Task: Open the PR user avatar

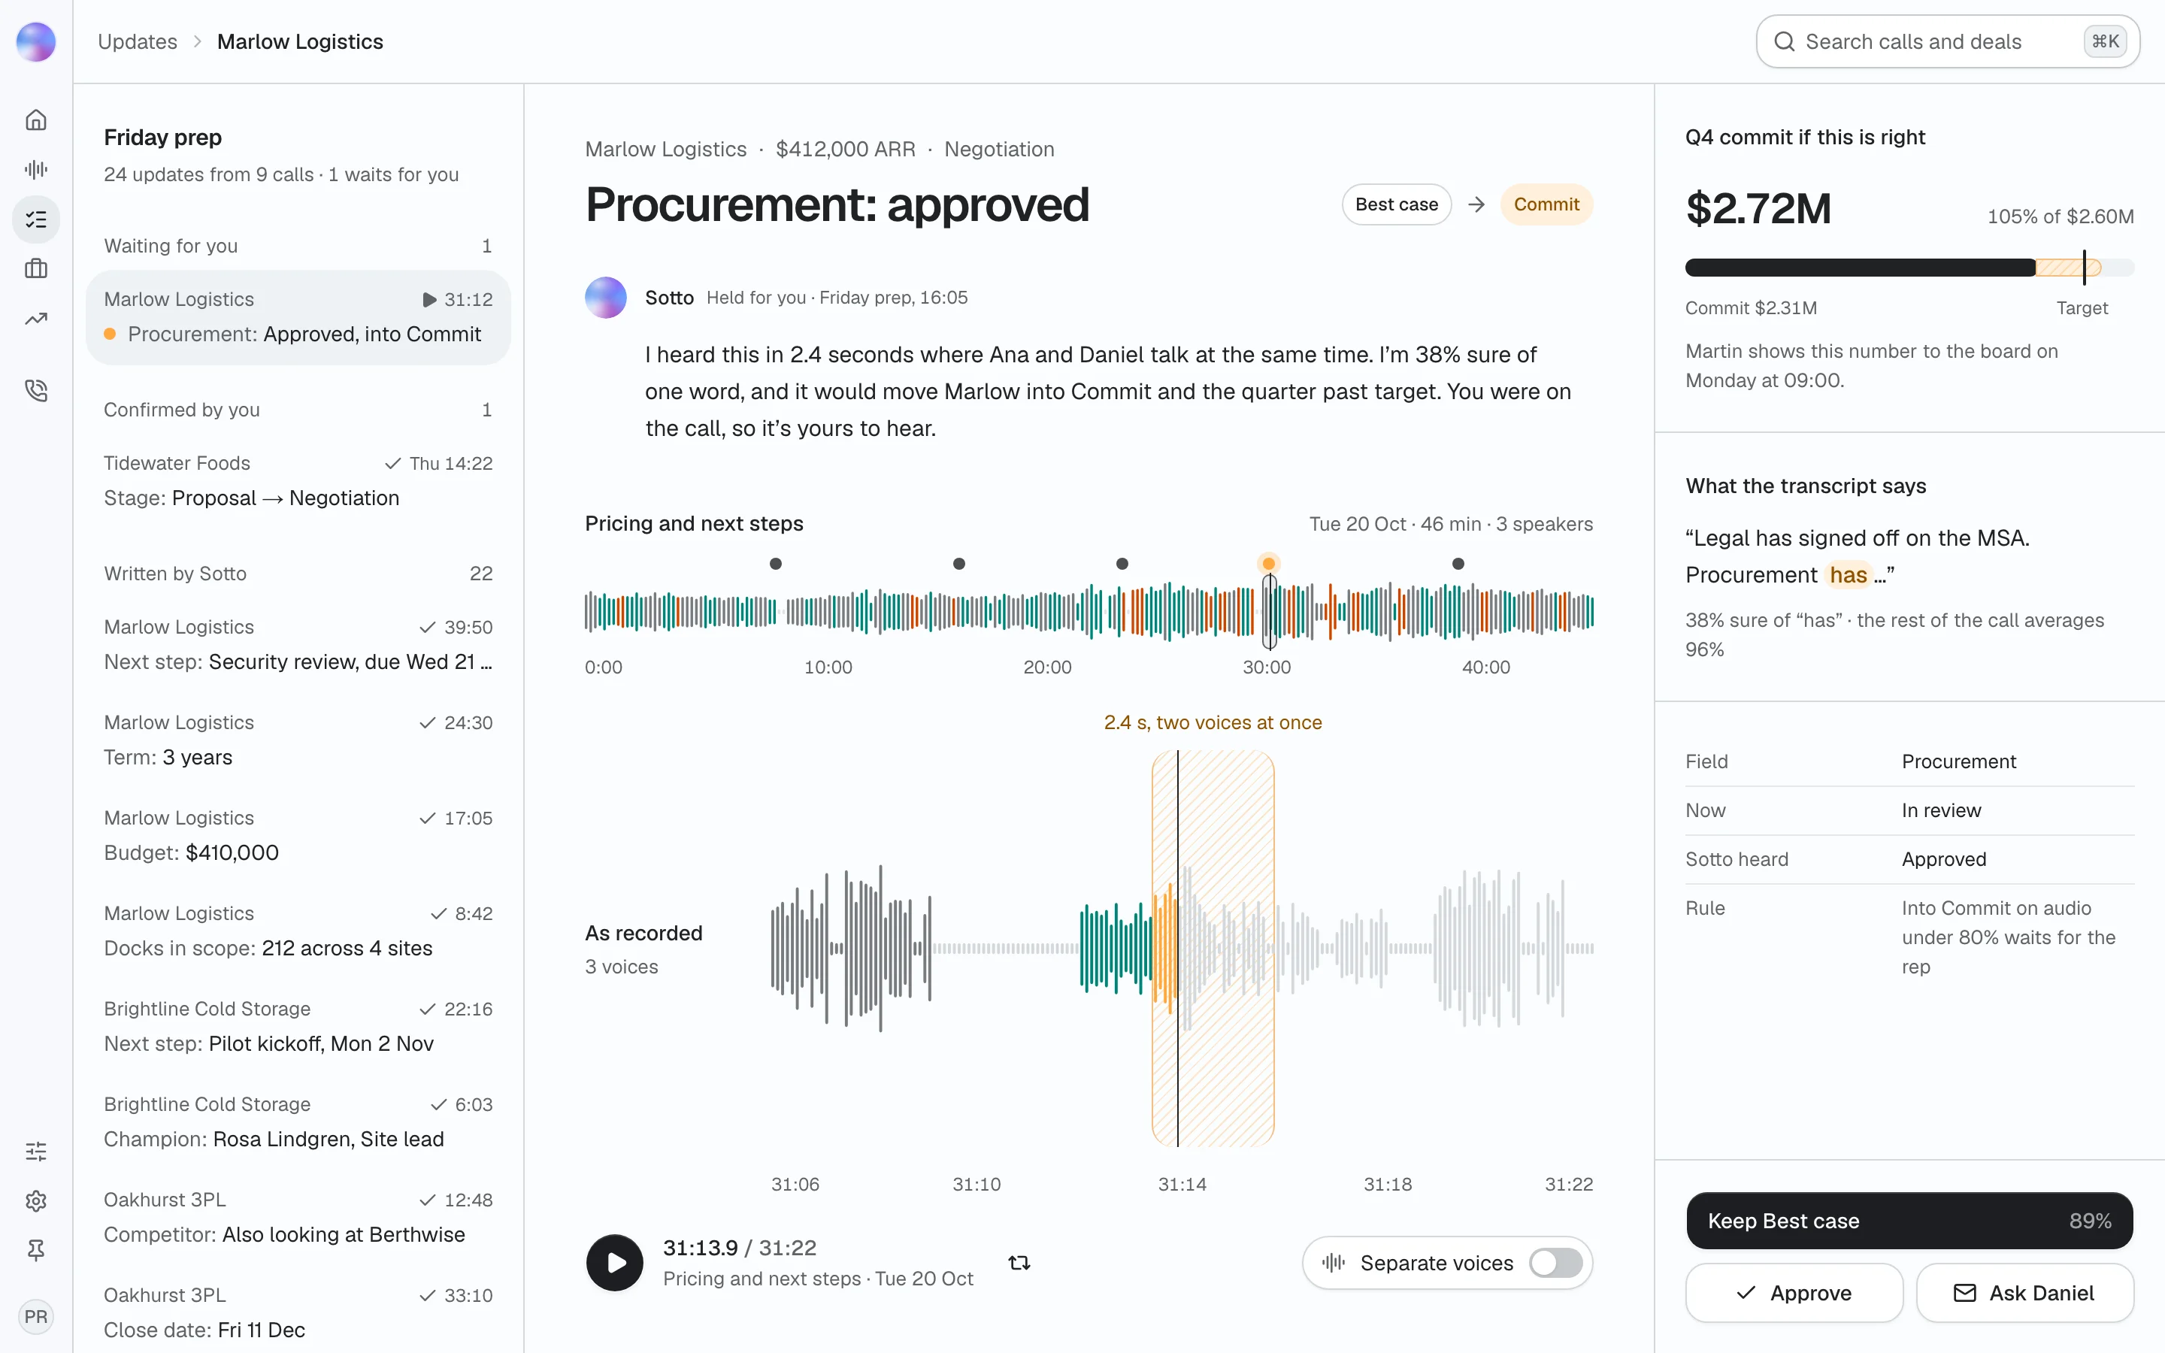Action: click(36, 1316)
